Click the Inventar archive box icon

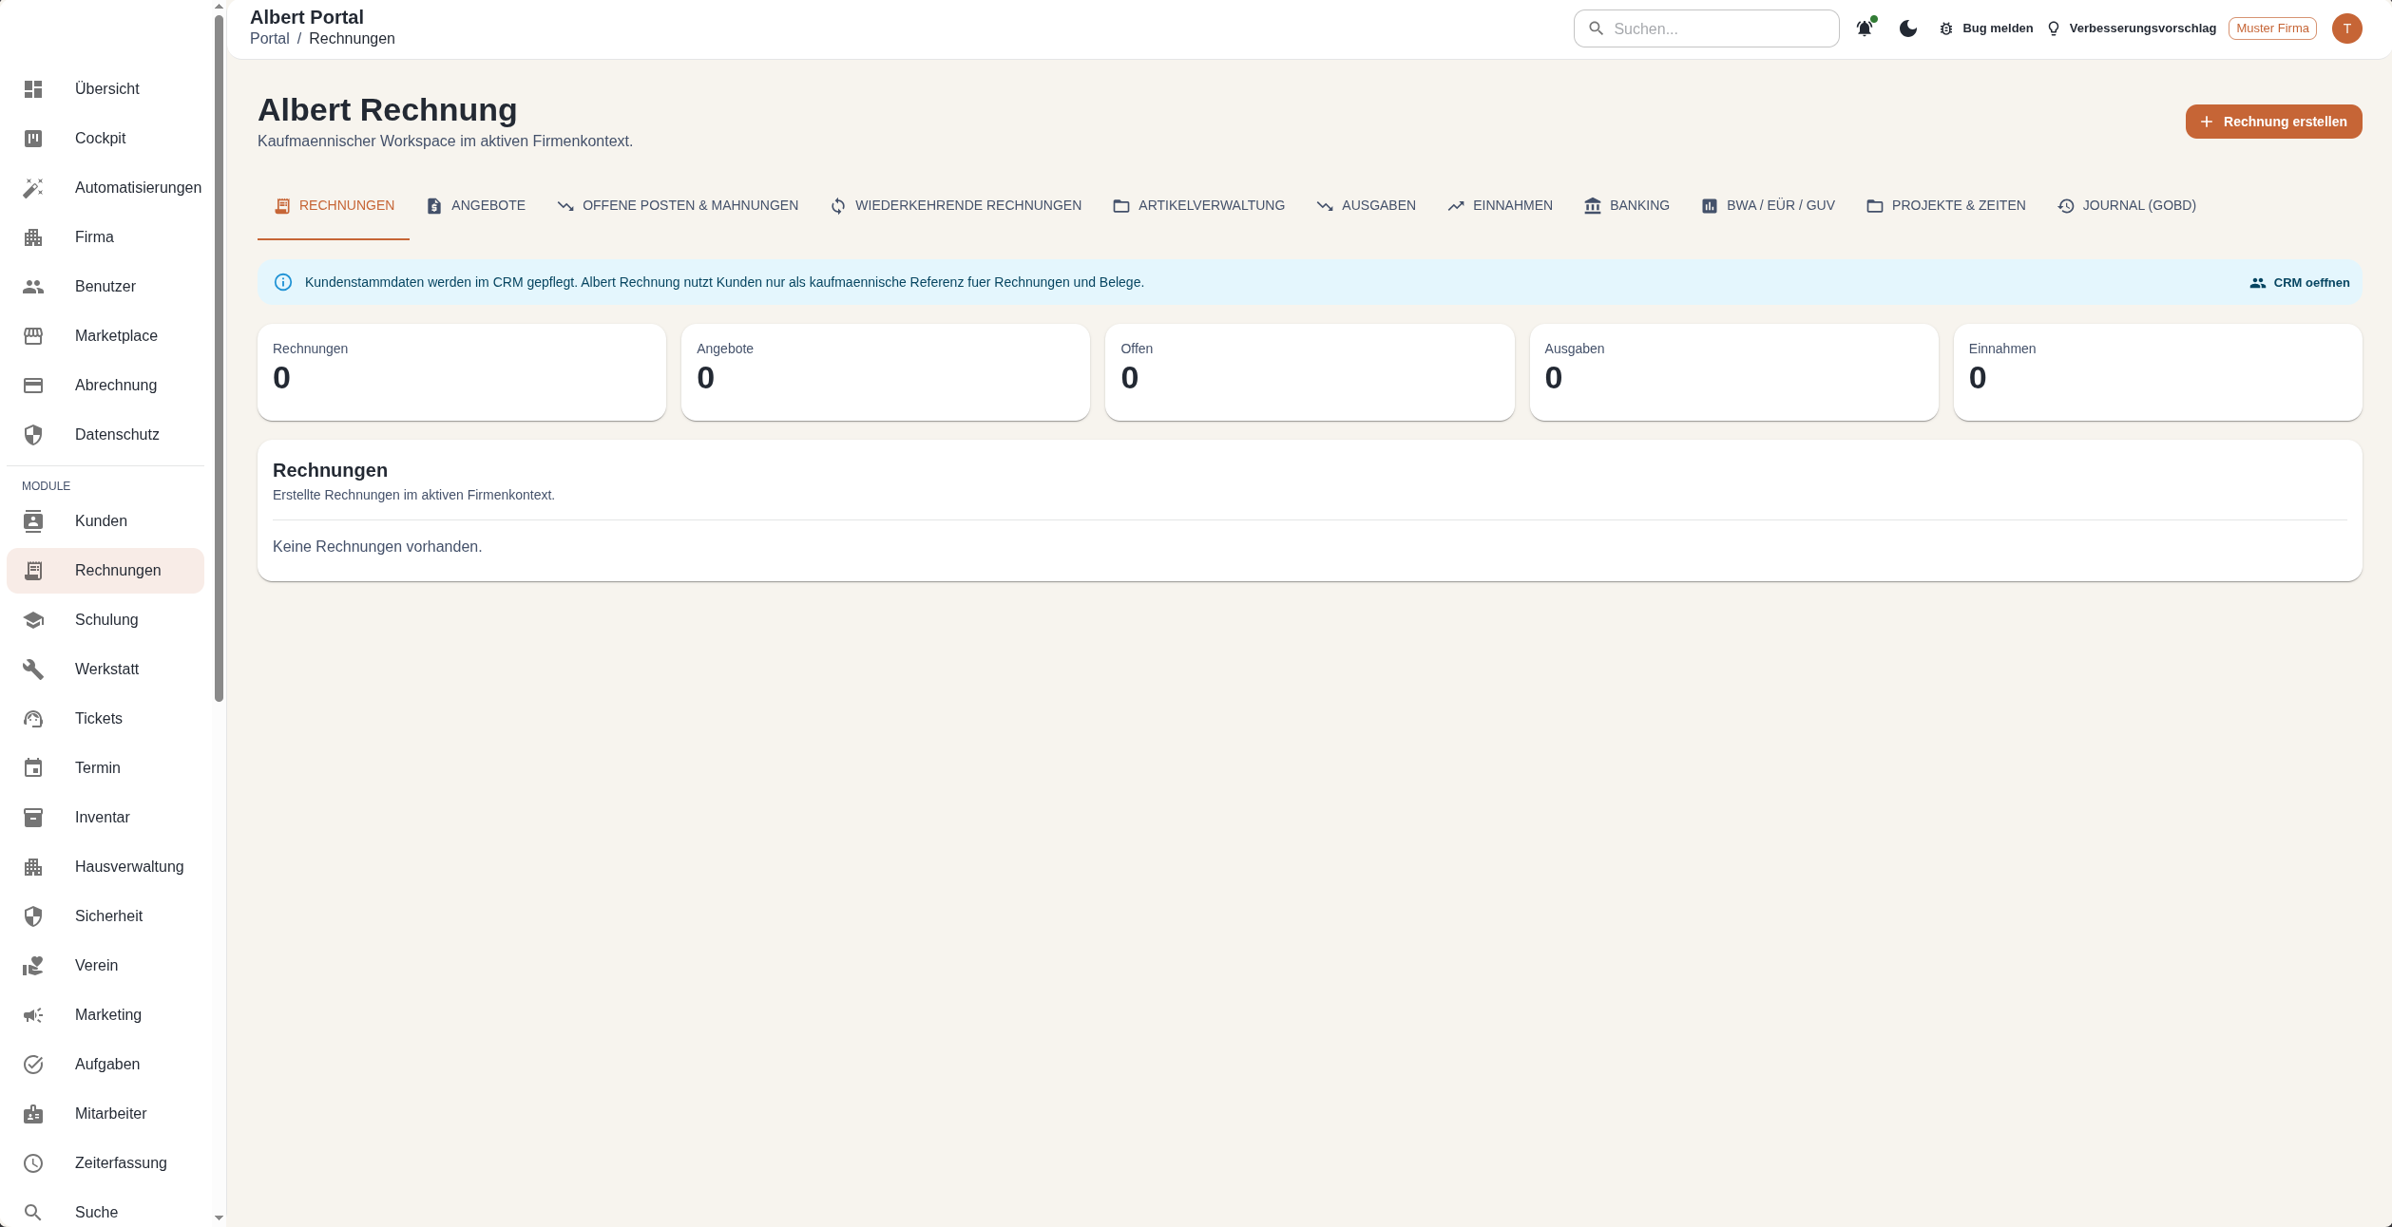click(33, 818)
